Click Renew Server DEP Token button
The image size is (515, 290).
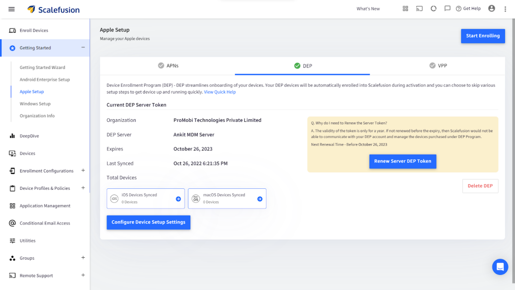pyautogui.click(x=402, y=161)
